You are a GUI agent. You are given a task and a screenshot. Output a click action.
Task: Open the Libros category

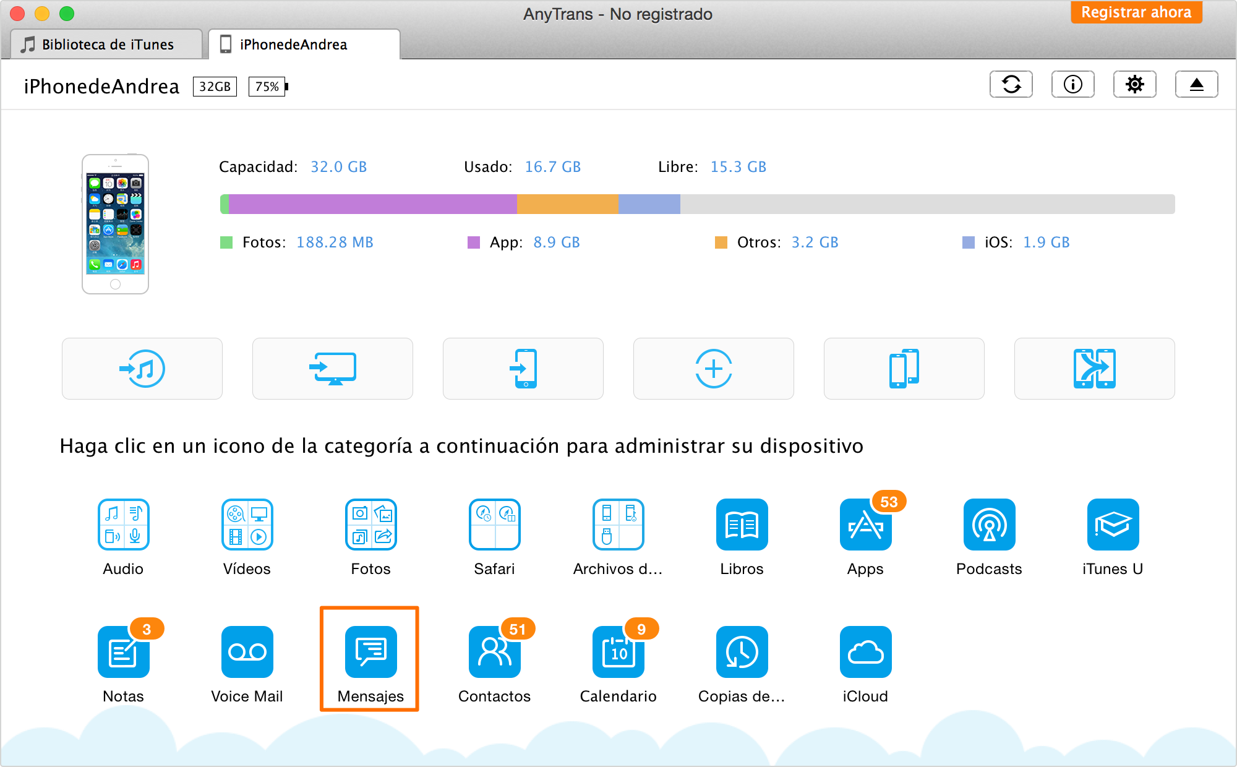742,525
